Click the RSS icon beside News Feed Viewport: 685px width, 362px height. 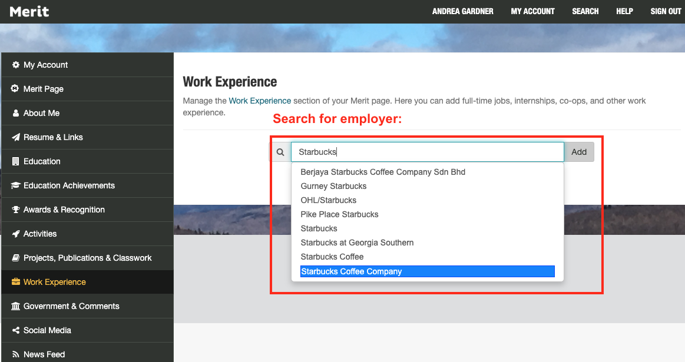[16, 354]
